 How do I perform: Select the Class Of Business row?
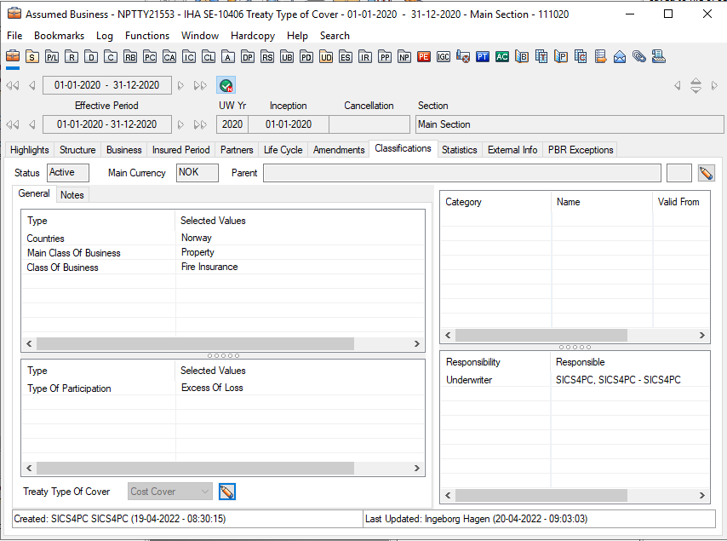pyautogui.click(x=62, y=268)
